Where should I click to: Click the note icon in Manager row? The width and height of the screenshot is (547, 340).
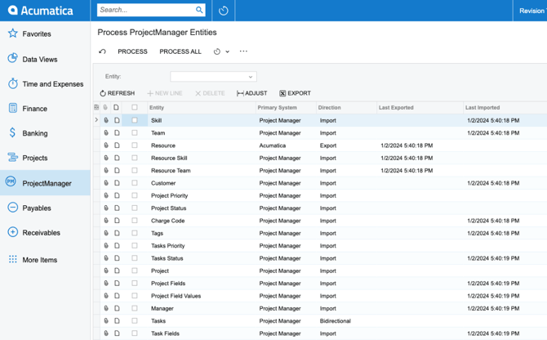coord(117,308)
